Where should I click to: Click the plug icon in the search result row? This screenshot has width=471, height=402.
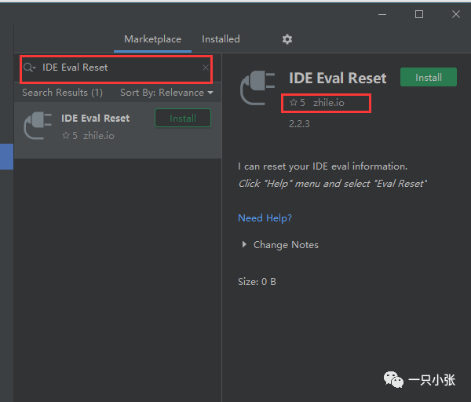point(38,126)
